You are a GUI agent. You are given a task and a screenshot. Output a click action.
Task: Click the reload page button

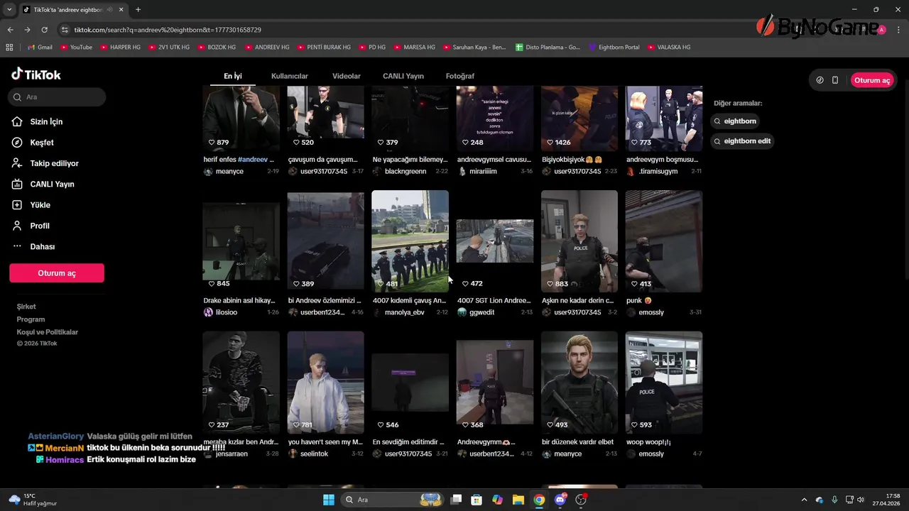point(44,30)
